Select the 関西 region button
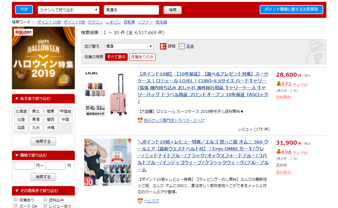The height and width of the screenshot is (208, 338). [x=51, y=119]
